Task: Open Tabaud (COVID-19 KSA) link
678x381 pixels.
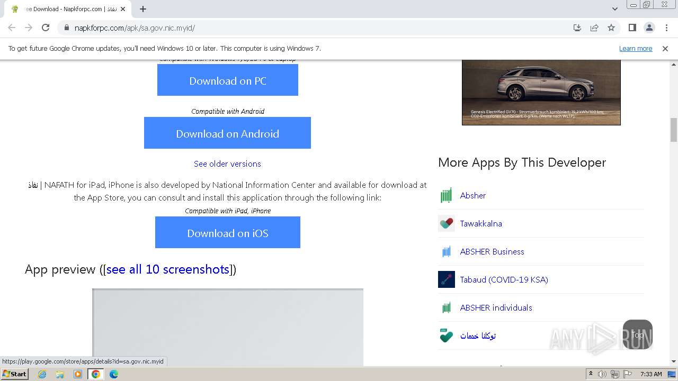Action: (x=504, y=279)
